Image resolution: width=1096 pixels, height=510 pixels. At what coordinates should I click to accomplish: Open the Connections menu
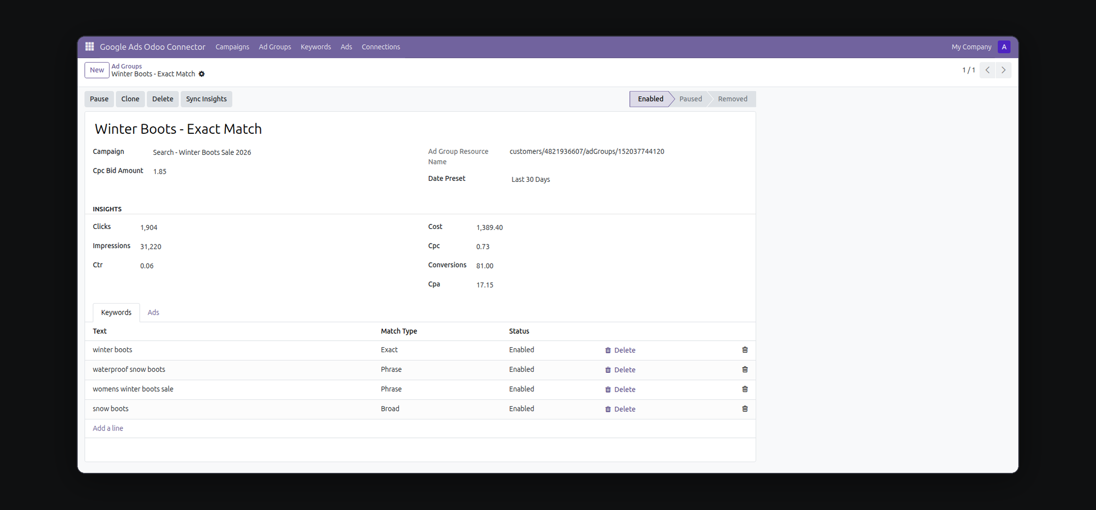381,47
